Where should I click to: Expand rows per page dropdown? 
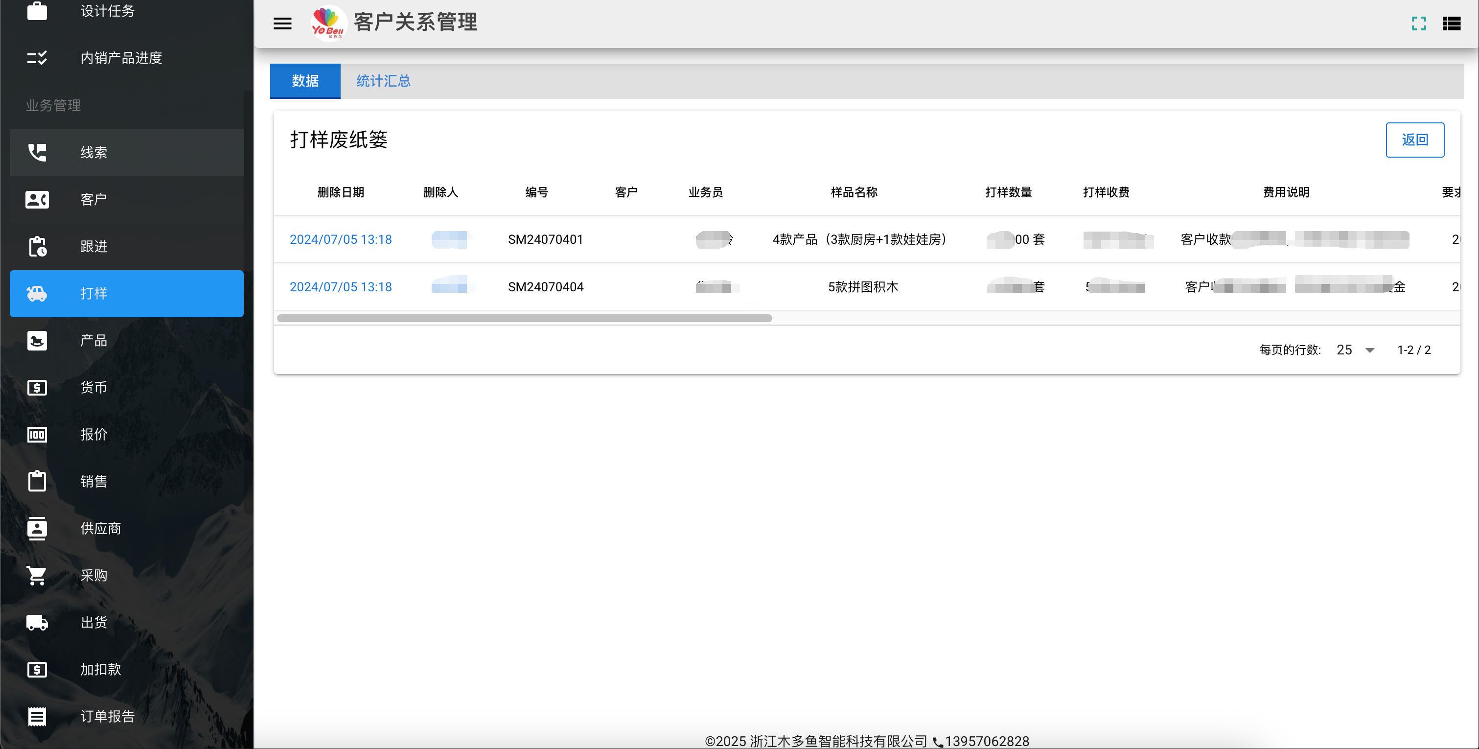(1355, 350)
